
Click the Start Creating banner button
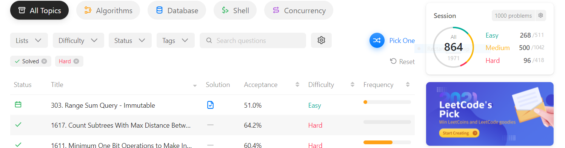pyautogui.click(x=459, y=133)
